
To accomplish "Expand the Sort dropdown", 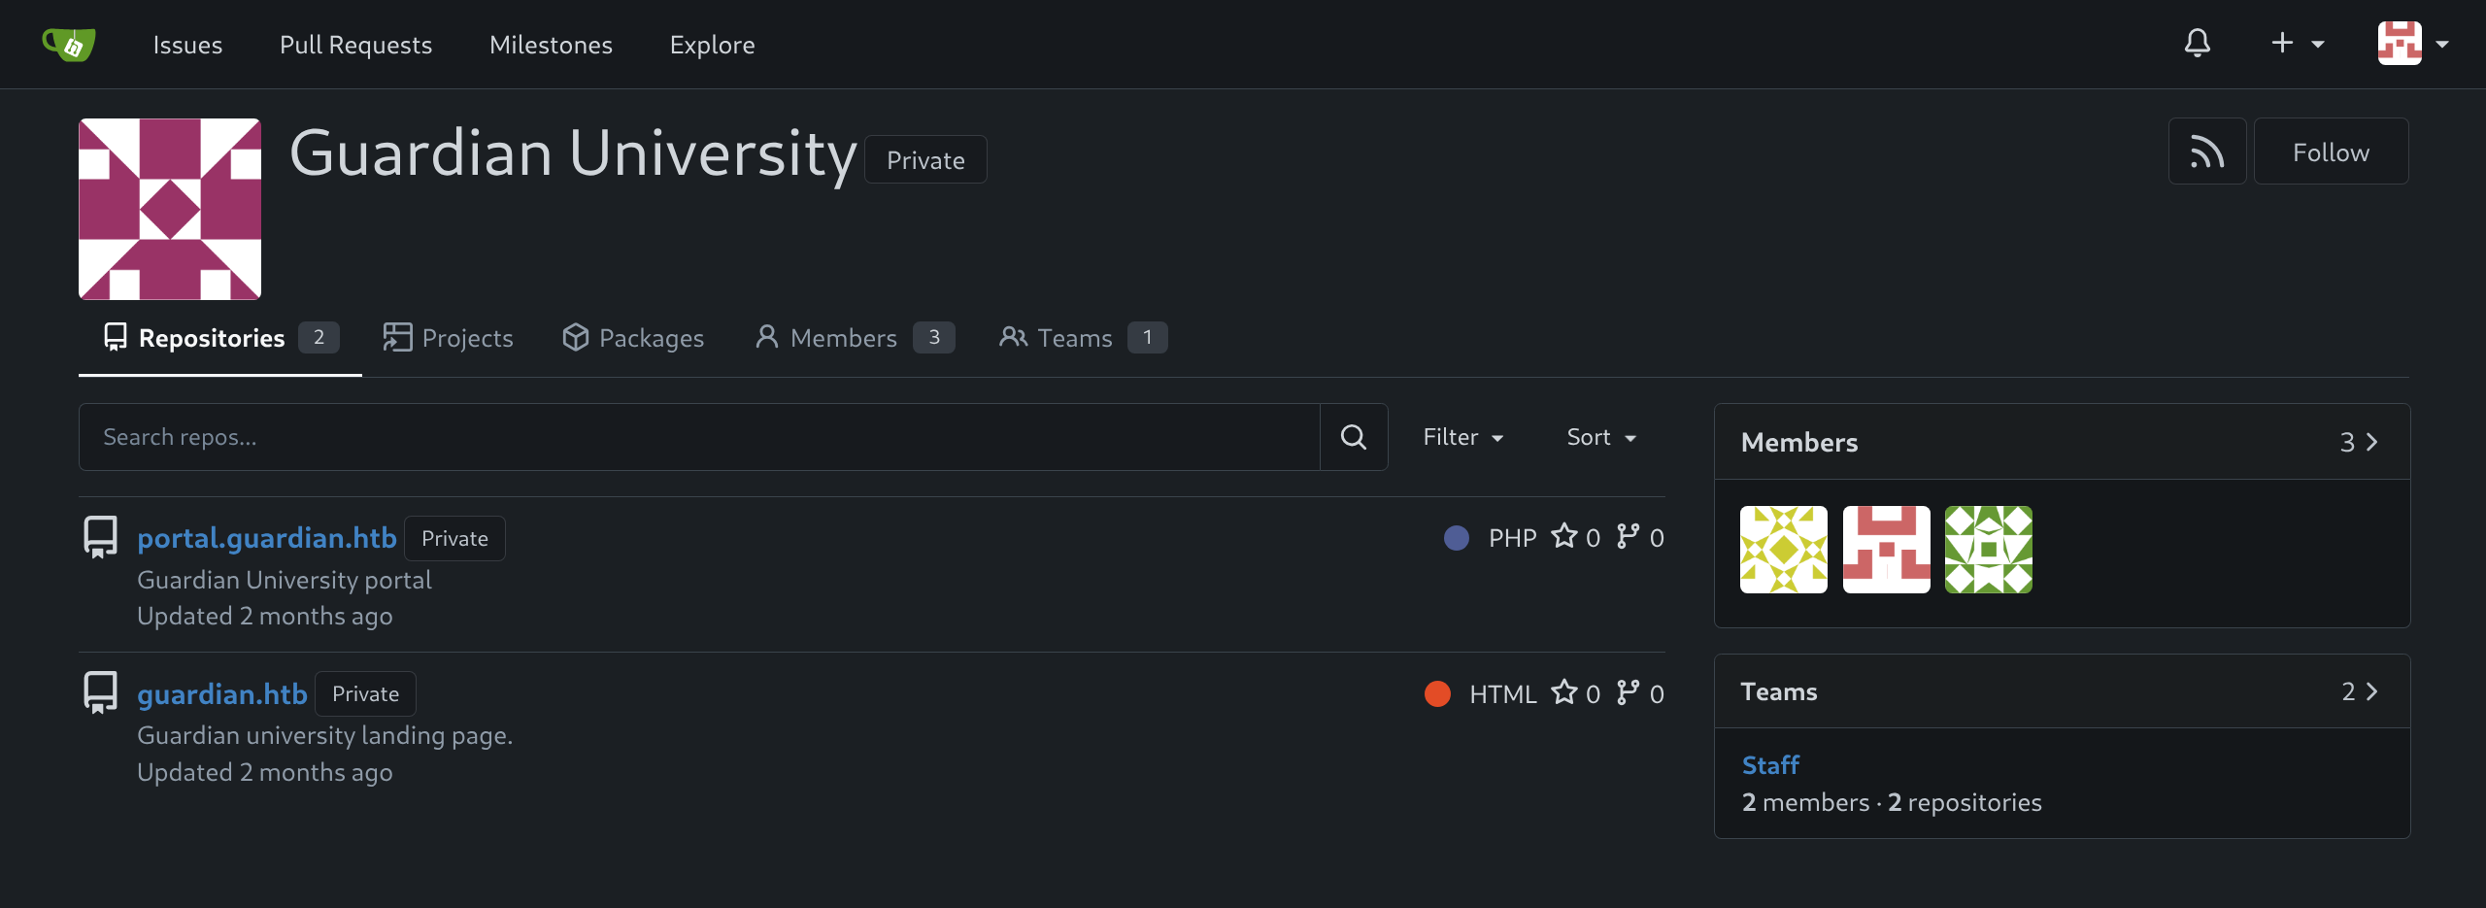I will point(1601,438).
